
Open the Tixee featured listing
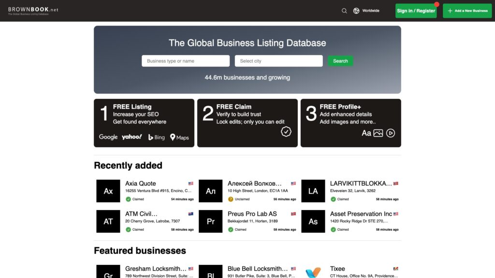[337, 268]
